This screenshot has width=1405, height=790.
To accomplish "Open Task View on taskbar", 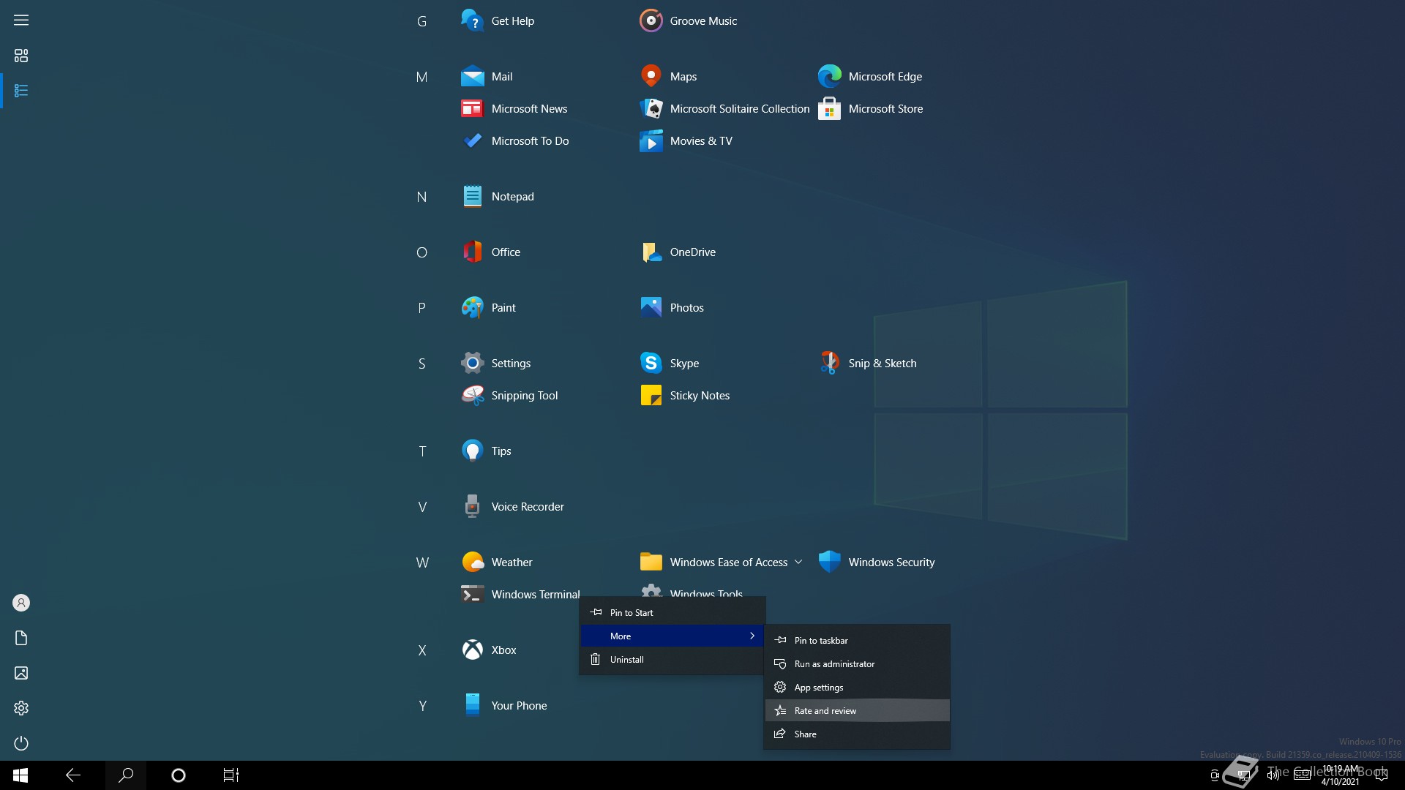I will coord(231,775).
